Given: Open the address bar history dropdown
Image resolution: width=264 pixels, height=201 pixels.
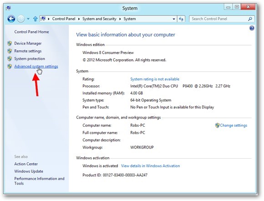Looking at the screenshot, I should [174, 19].
